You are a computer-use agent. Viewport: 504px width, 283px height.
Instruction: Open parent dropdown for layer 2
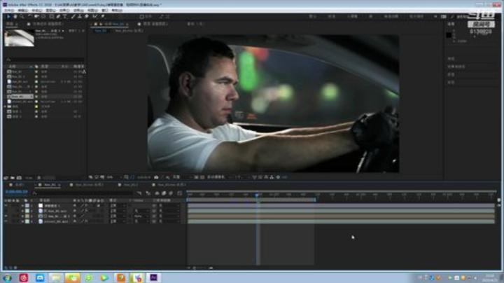(169, 211)
